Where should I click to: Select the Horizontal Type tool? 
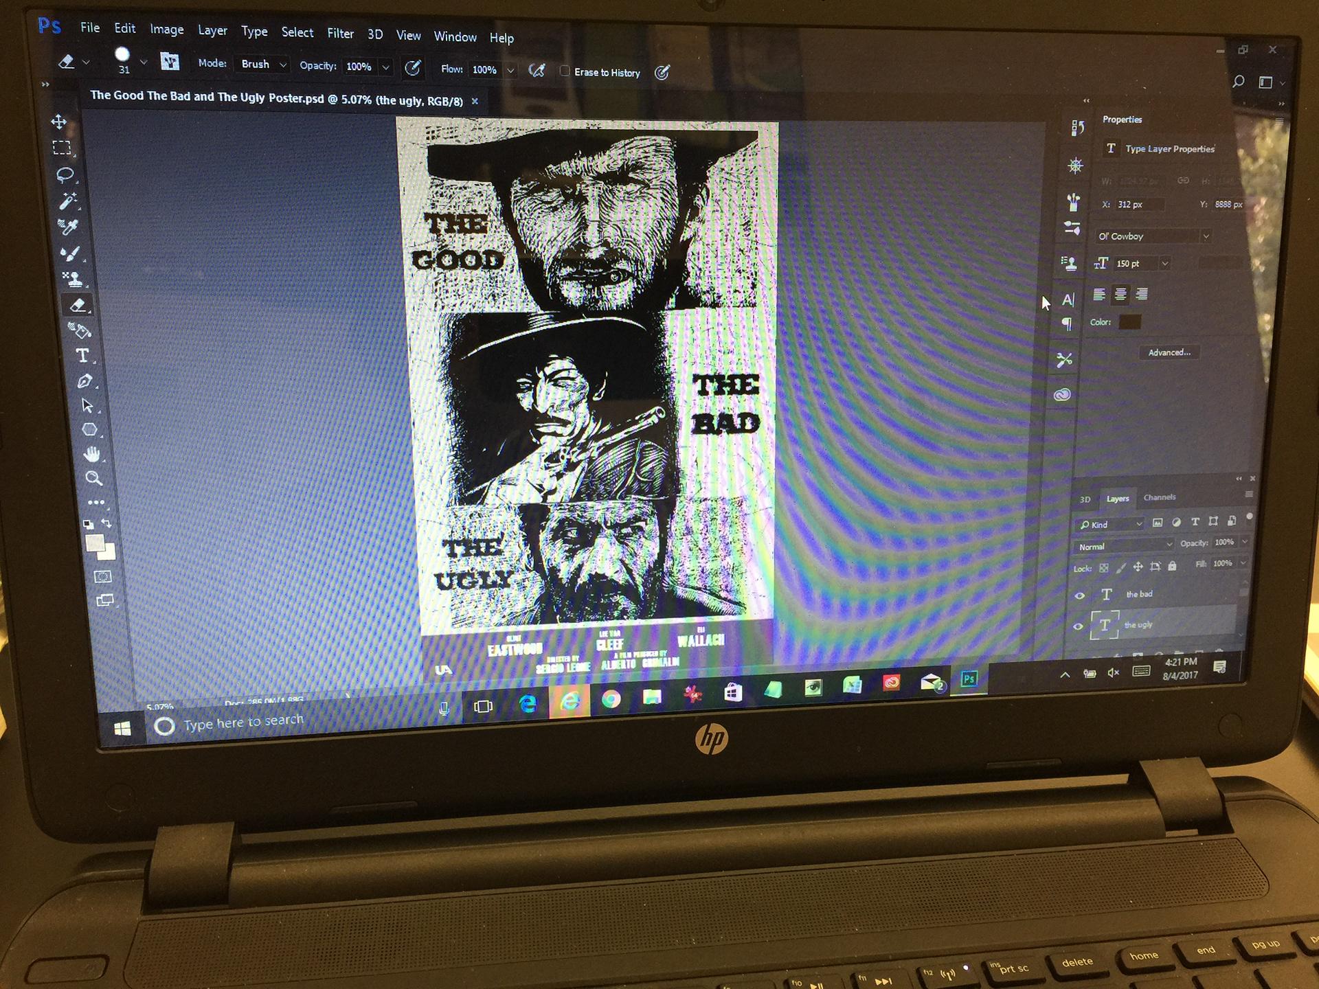82,355
